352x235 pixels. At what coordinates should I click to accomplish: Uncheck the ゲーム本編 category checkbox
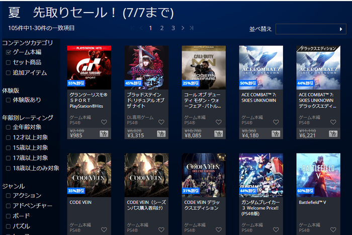(9, 52)
